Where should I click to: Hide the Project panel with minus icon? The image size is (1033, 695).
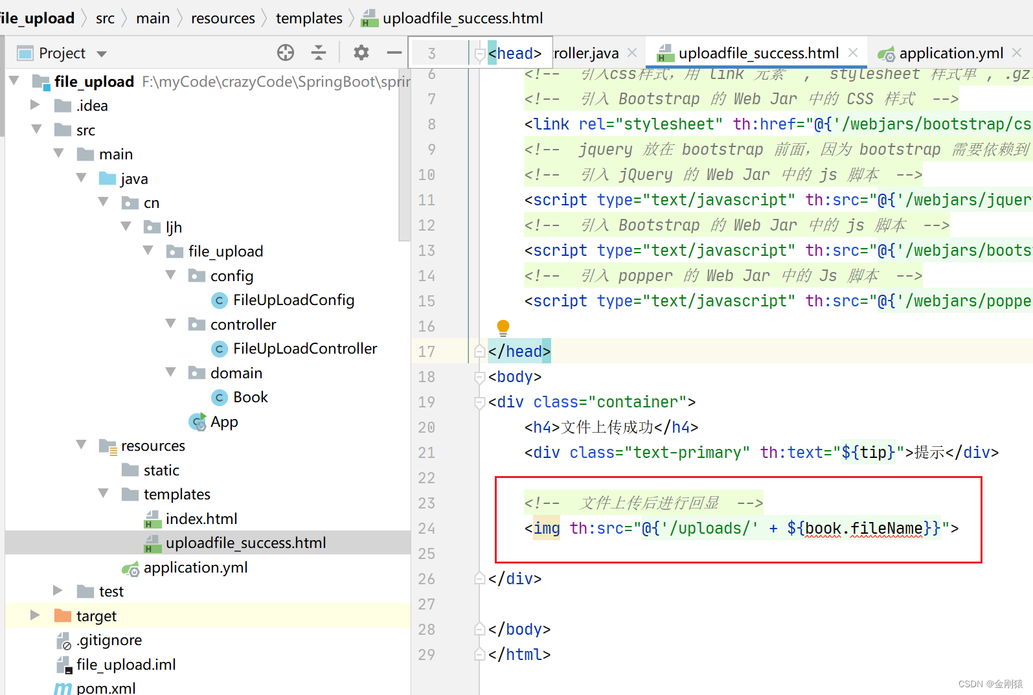point(394,52)
